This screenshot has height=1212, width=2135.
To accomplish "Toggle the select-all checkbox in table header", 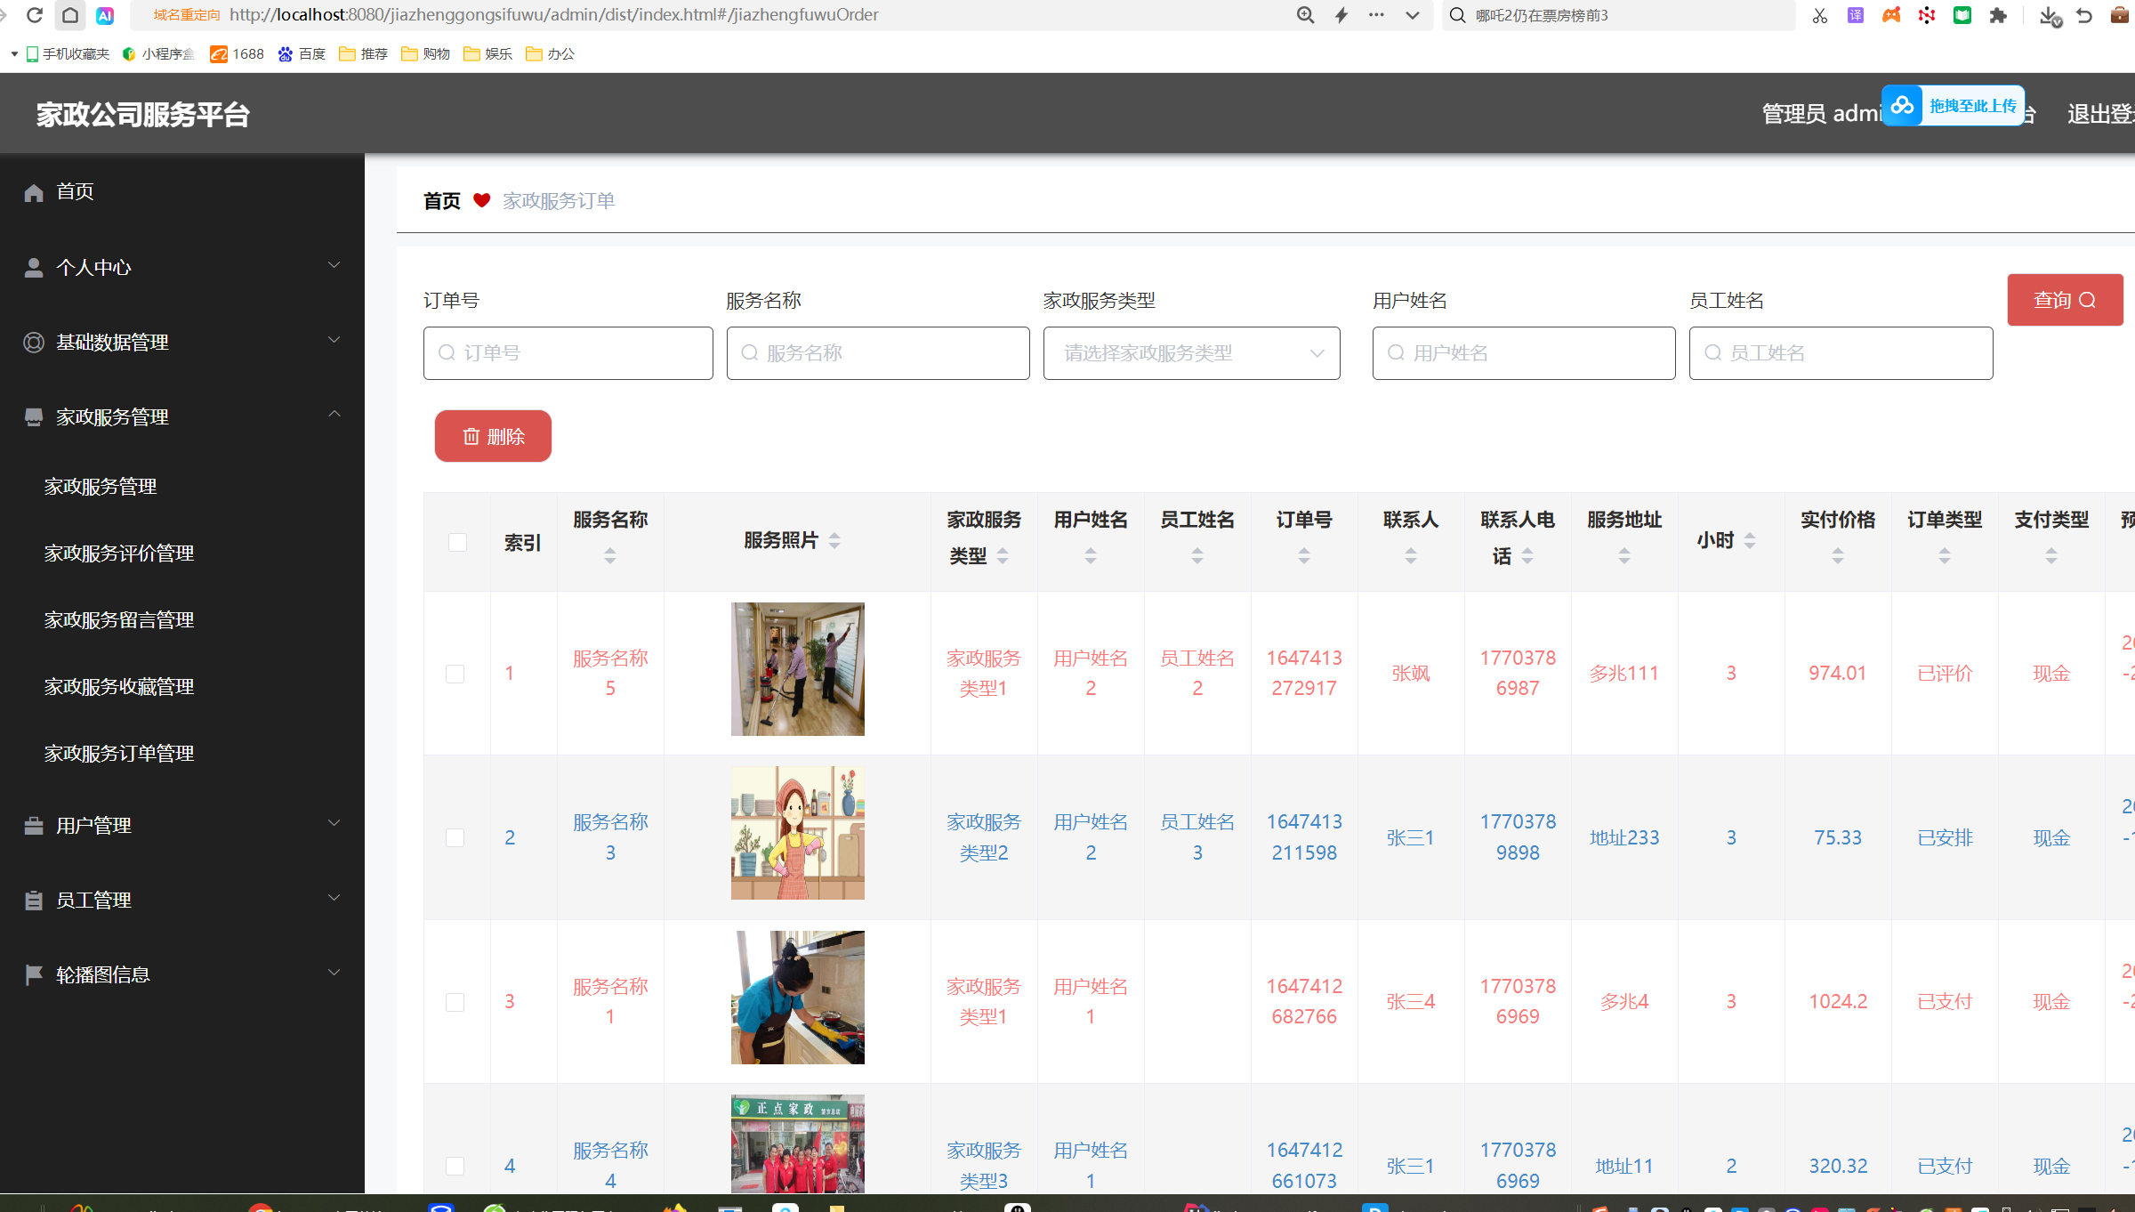I will (x=457, y=542).
